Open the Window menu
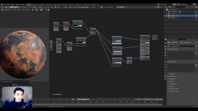The width and height of the screenshot is (198, 111). [18, 4]
